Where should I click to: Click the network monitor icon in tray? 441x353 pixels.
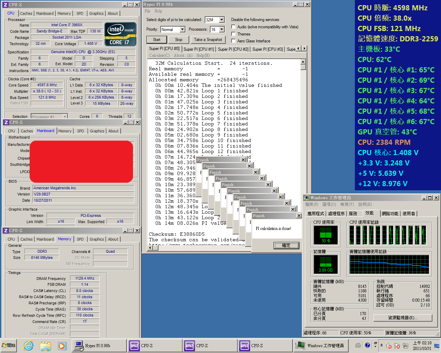tap(405, 346)
